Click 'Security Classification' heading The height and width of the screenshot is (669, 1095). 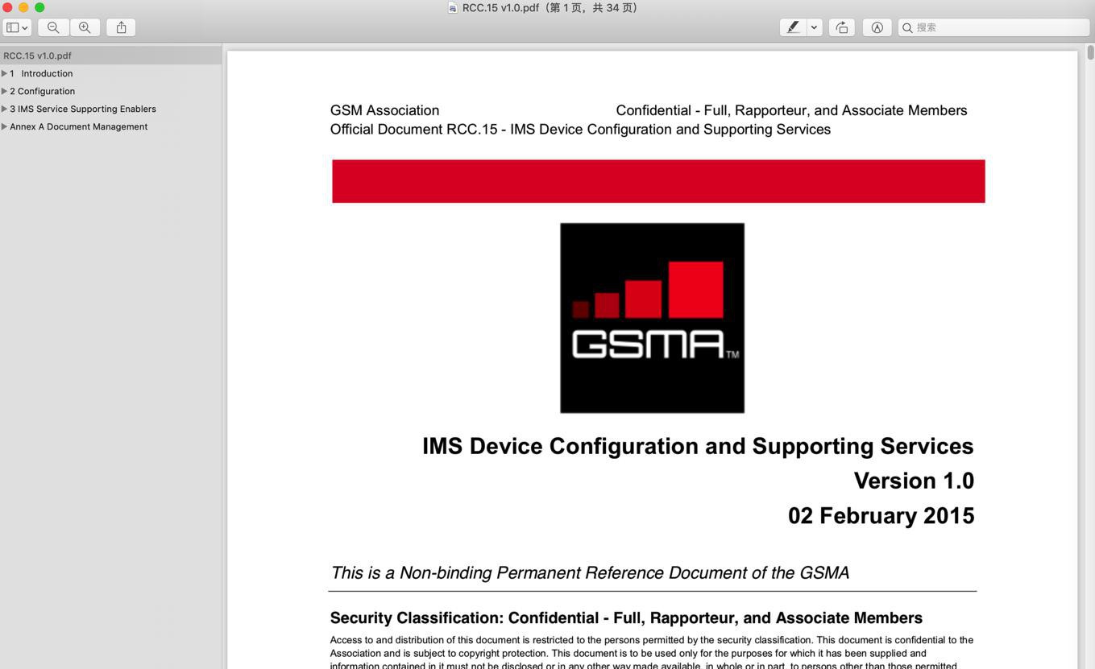(x=626, y=617)
